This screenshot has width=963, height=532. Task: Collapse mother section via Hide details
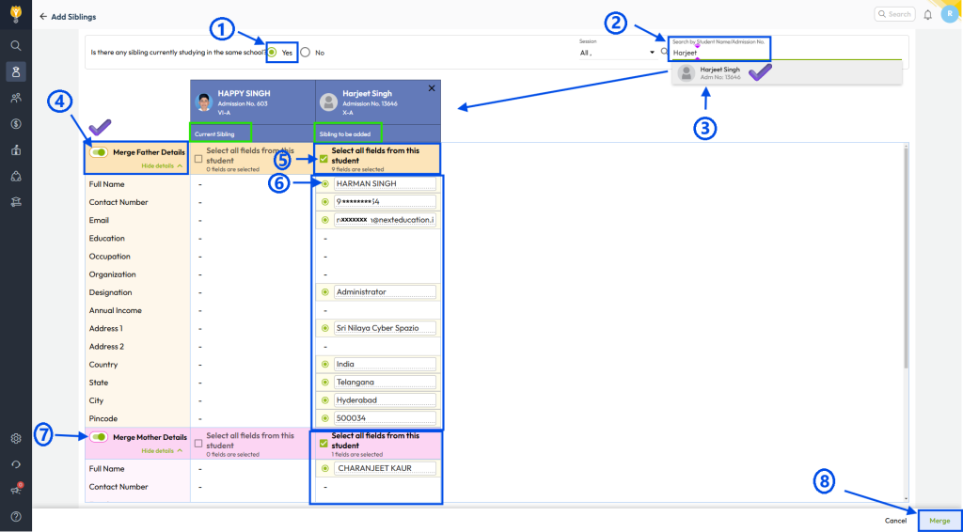point(162,450)
